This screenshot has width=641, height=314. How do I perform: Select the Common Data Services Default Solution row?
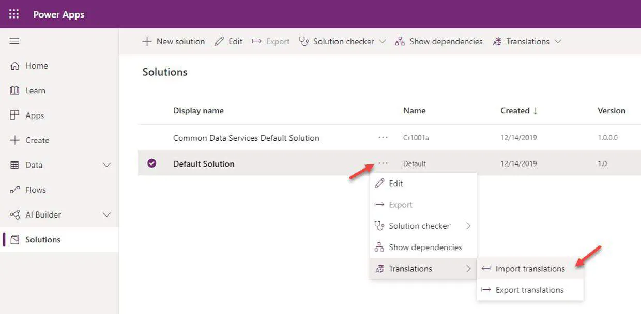pyautogui.click(x=246, y=138)
